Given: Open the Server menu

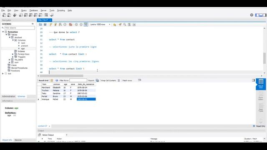Looking at the screenshot, I should click(43, 10).
